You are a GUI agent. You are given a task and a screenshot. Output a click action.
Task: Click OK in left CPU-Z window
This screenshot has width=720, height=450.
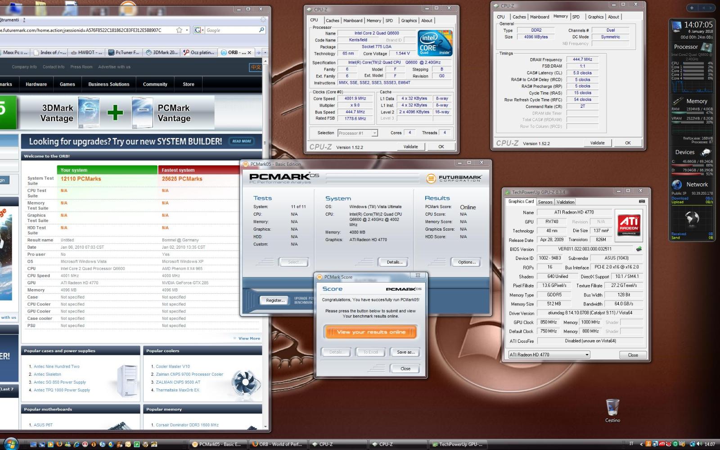click(441, 146)
